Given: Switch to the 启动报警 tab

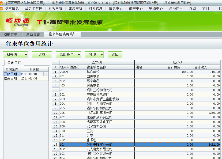Looking at the screenshot, I should tap(33, 35).
